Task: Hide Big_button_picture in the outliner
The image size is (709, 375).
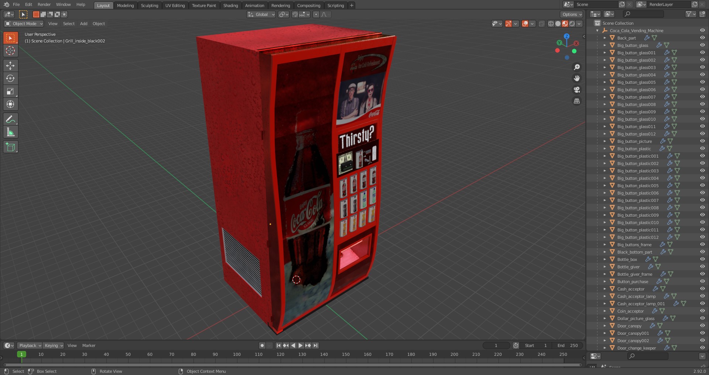Action: click(702, 141)
